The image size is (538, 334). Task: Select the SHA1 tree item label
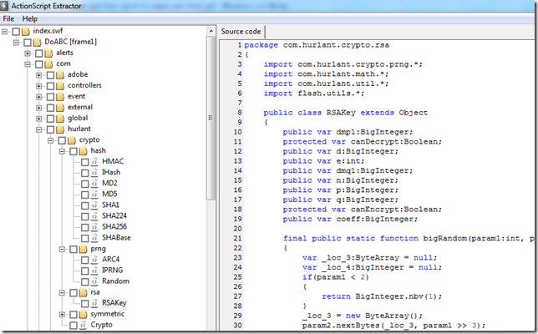pos(110,205)
